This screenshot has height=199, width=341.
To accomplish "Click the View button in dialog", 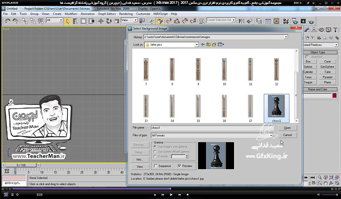I will tap(140, 167).
